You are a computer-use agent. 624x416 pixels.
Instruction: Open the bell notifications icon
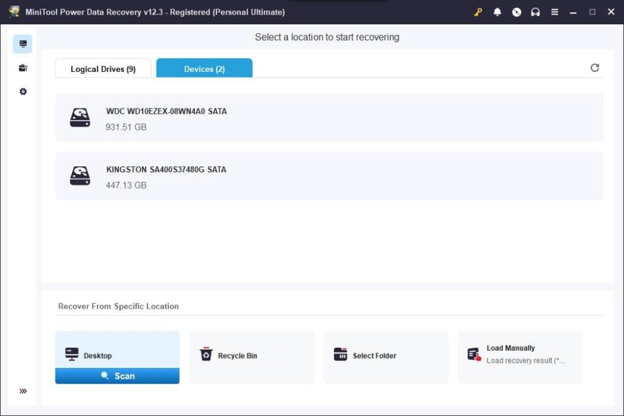click(497, 12)
